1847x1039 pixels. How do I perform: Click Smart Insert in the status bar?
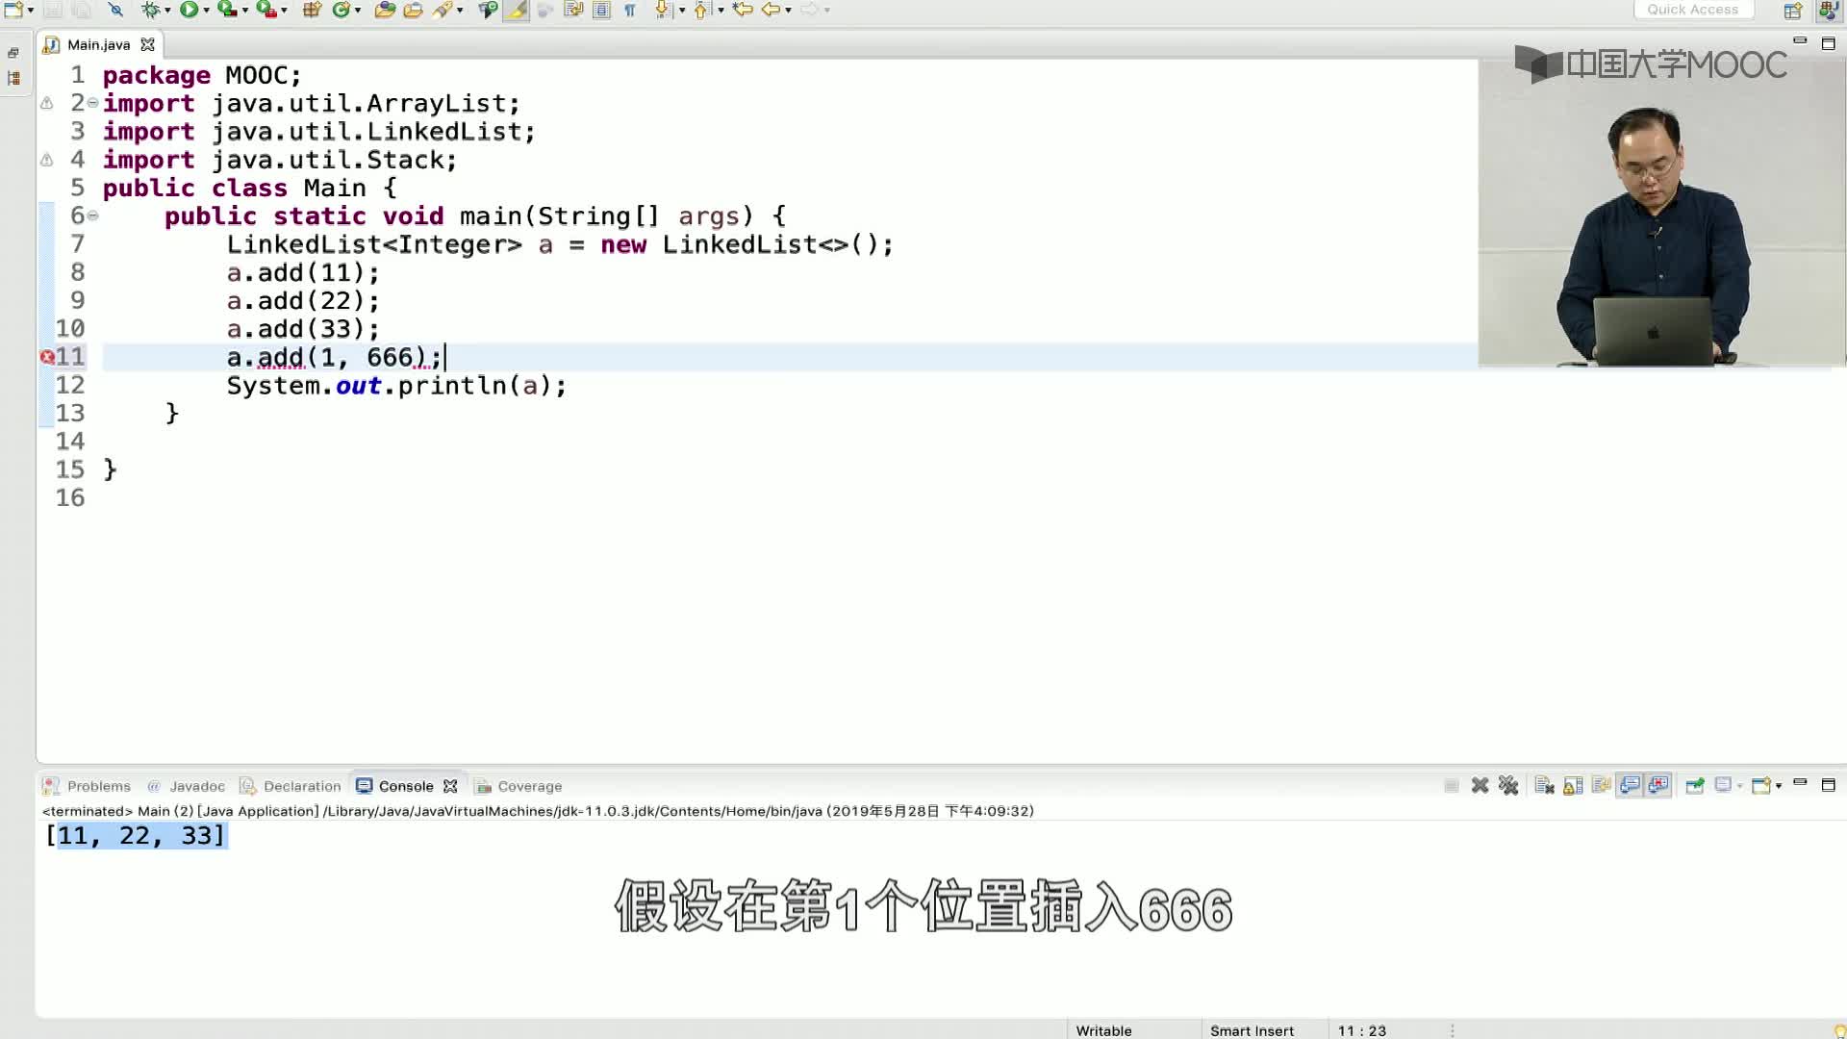click(x=1252, y=1030)
